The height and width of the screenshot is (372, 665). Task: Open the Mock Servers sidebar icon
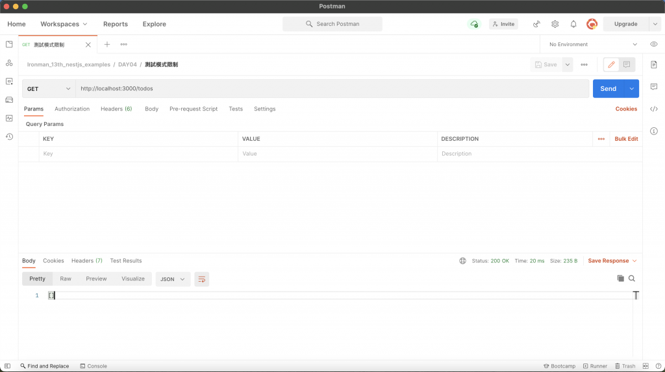9,100
